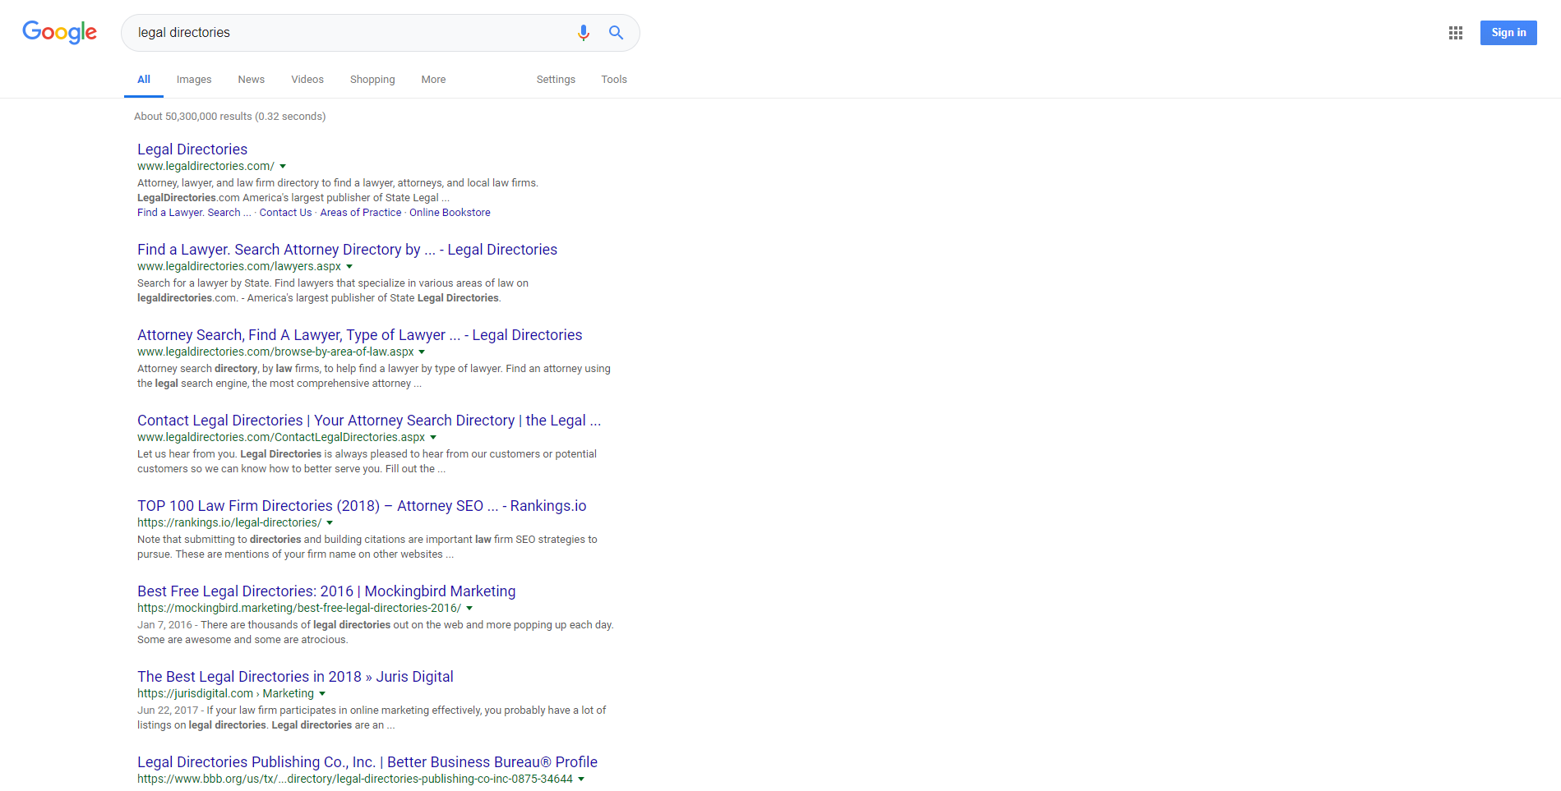Select the All tab
This screenshot has width=1561, height=791.
[x=144, y=80]
